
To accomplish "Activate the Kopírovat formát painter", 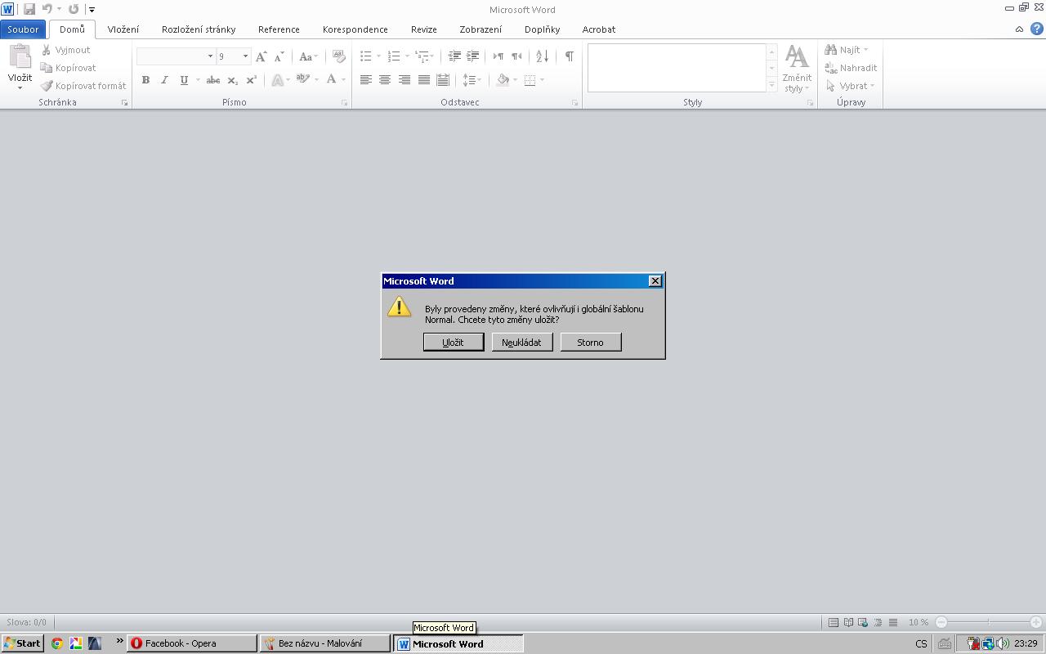I will pyautogui.click(x=83, y=86).
